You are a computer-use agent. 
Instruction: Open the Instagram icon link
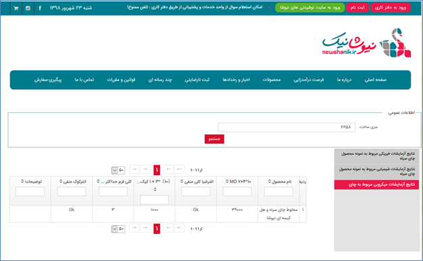coord(28,8)
